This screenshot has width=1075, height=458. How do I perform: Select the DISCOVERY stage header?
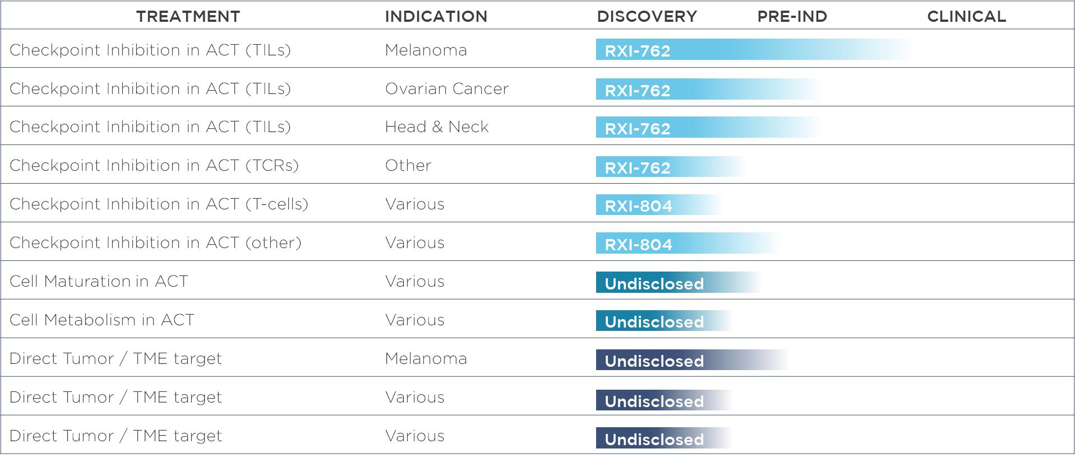coord(647,16)
